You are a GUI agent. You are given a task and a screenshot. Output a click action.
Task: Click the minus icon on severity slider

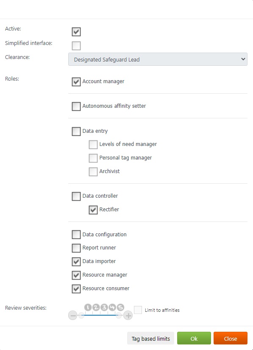(x=72, y=315)
